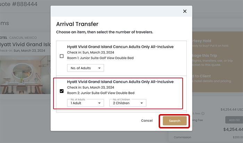
Task: Click Room 1 hotel name title
Action: click(120, 47)
